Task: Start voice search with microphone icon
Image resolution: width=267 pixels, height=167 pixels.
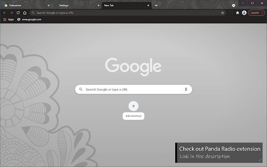Action: [186, 89]
